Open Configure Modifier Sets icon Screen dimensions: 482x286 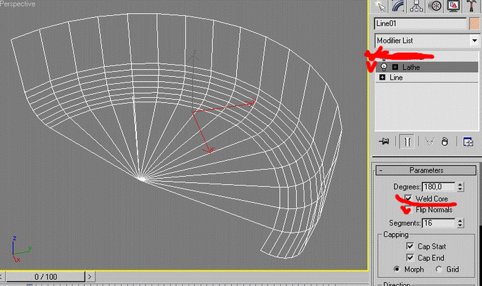(468, 142)
